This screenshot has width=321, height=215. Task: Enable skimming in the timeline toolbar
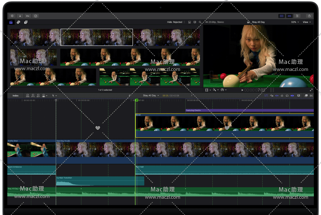pos(266,95)
